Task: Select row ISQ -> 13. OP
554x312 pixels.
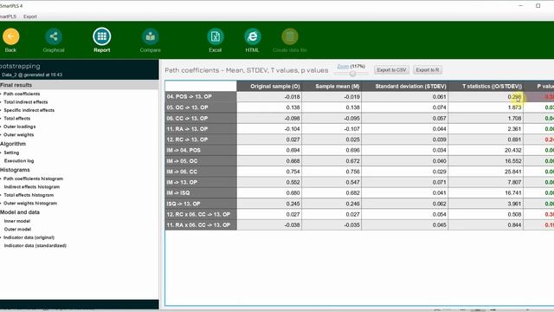Action: [x=201, y=204]
